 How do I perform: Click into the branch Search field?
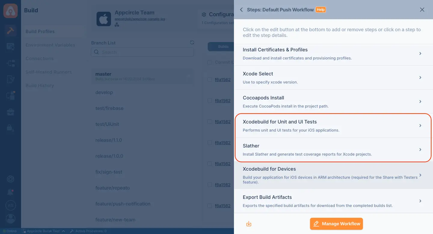142,52
